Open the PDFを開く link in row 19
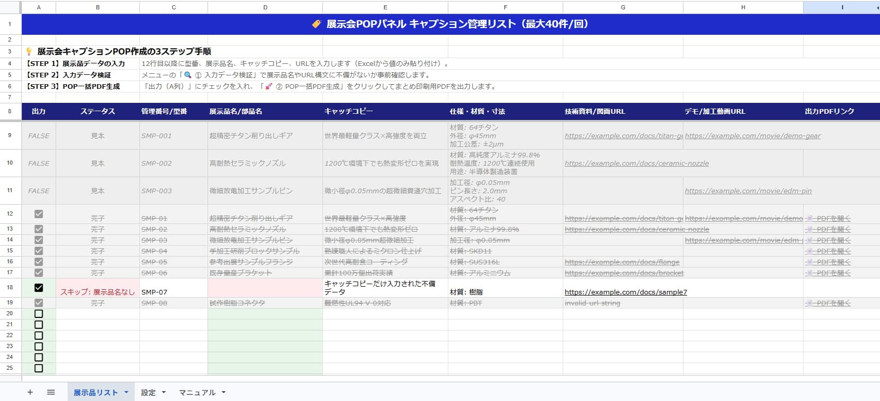 pos(828,303)
